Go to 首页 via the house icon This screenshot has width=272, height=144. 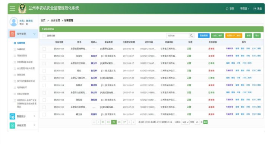(x=227, y=9)
